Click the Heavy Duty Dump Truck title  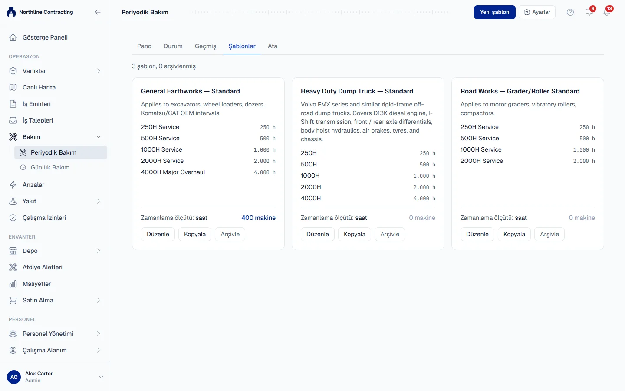[x=357, y=91]
